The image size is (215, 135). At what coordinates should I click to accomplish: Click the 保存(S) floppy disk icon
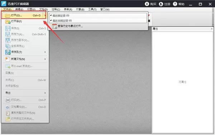[x=8, y=29]
